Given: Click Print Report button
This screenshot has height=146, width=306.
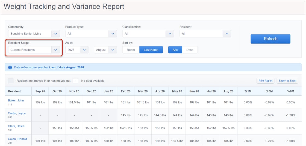Looking at the screenshot, I should coord(265,81).
